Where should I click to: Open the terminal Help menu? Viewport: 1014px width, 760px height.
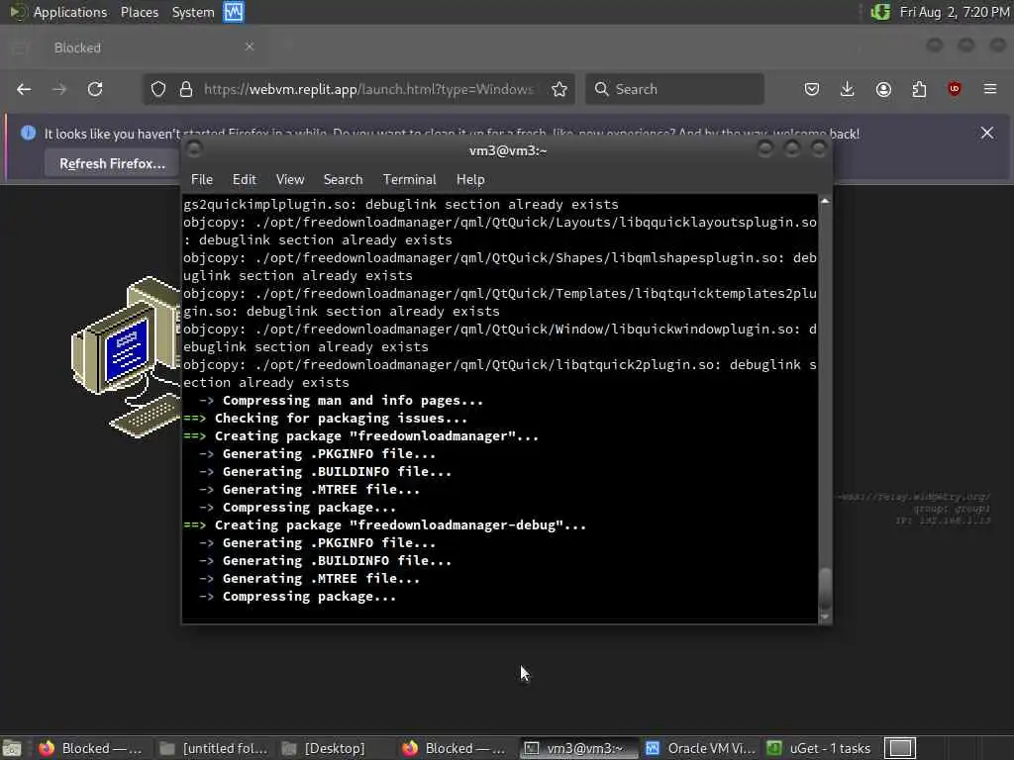click(470, 180)
